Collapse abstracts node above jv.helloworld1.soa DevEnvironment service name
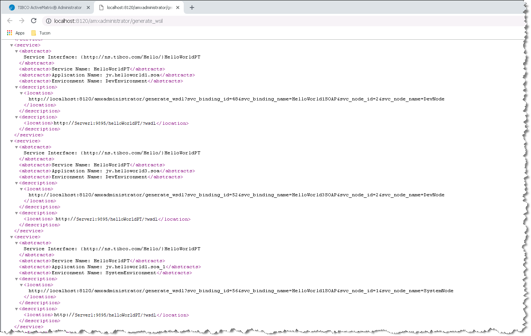The width and height of the screenshot is (531, 336). 16,51
